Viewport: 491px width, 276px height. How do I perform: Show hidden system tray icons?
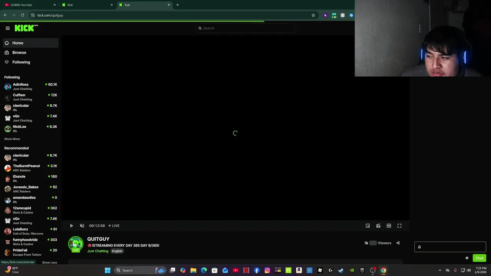[440, 270]
